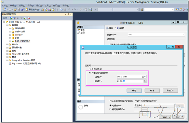Open the 调试(D) menu

[39, 6]
